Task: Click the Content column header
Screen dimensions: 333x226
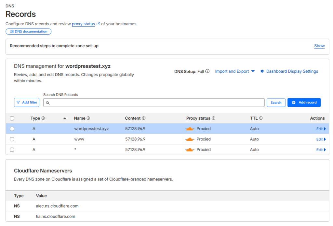Action: (133, 118)
